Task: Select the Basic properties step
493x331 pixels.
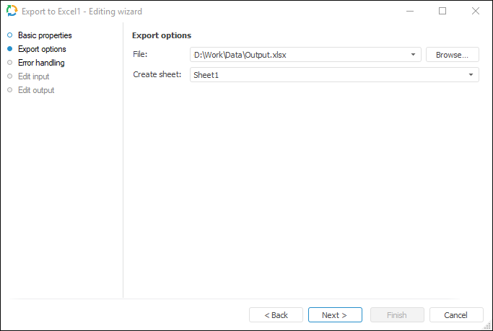Action: pyautogui.click(x=45, y=35)
